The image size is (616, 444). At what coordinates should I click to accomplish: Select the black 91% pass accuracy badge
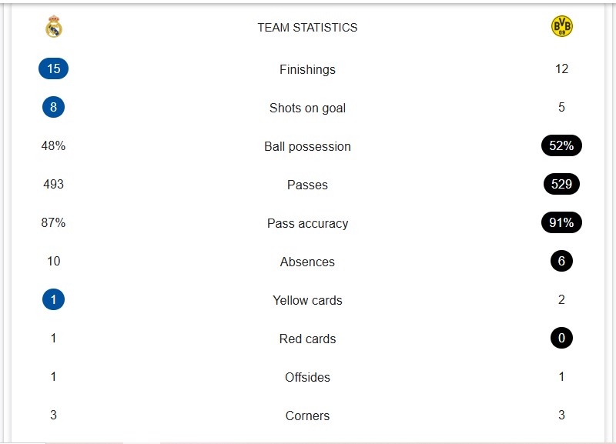pyautogui.click(x=561, y=223)
